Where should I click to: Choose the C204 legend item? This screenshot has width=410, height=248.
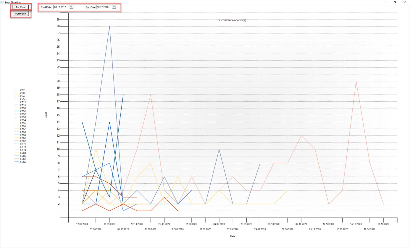coord(23,153)
